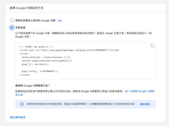The height and width of the screenshot is (126, 169).
Task: Click the gtag('js', new Date()) line
Action: pyautogui.click(x=35, y=64)
